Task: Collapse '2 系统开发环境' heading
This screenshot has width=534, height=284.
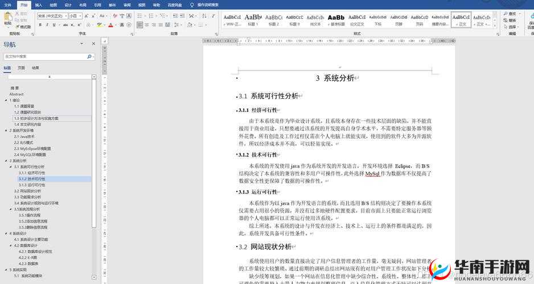Action: tap(6, 131)
